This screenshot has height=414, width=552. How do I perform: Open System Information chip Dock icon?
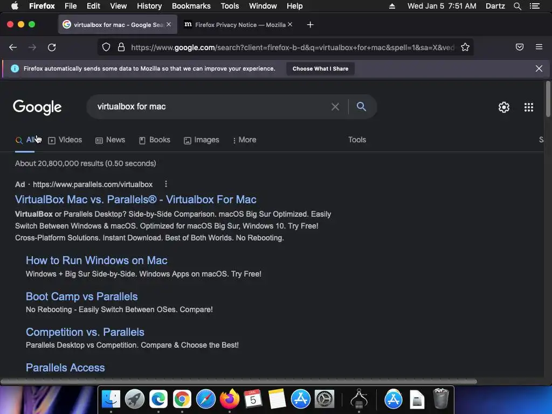point(359,399)
